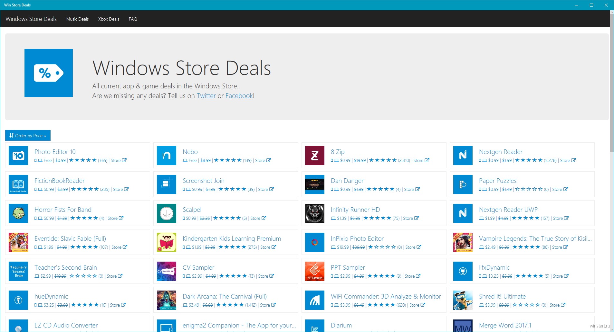614x332 pixels.
Task: Click Kindergarten Kids Learning Premium icon
Action: pos(167,242)
